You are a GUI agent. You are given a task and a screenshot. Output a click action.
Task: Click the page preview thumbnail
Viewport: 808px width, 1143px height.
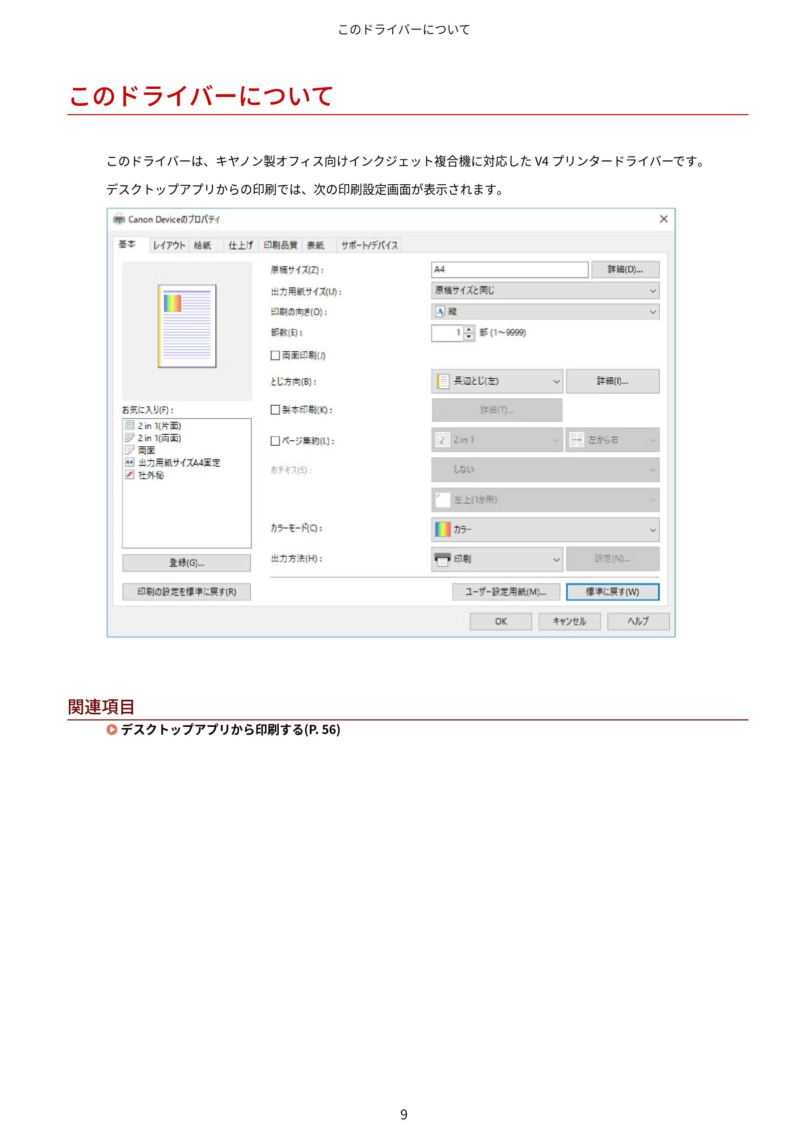[x=187, y=326]
